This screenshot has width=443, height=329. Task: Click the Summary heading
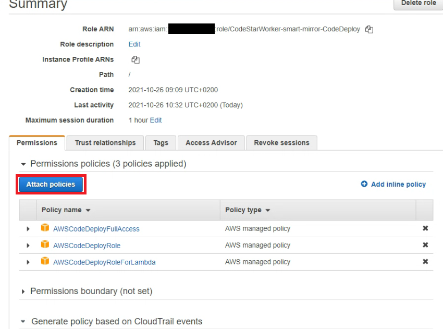pyautogui.click(x=38, y=4)
